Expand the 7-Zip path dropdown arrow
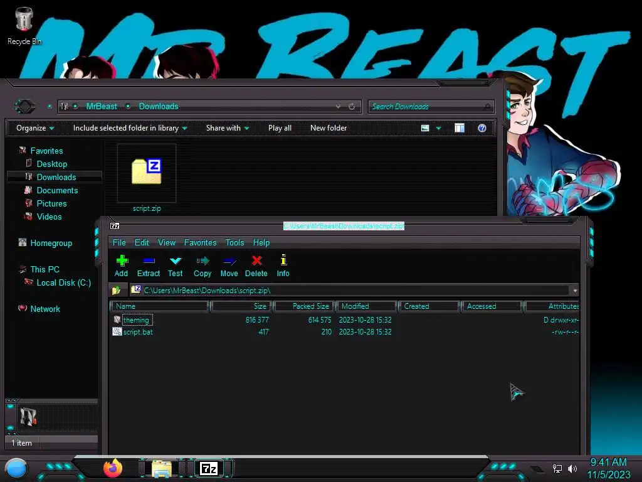Screen dimensions: 642x482 [575, 291]
